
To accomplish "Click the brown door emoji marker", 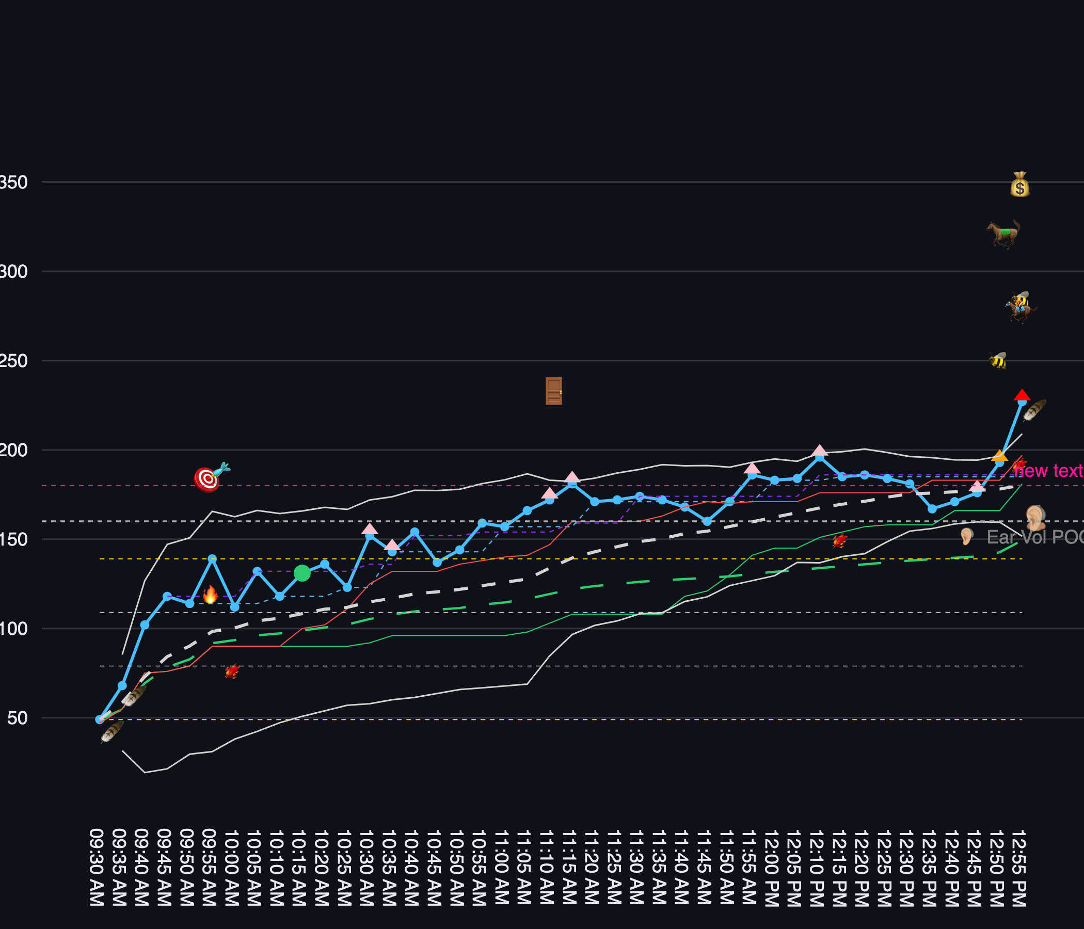I will [553, 391].
